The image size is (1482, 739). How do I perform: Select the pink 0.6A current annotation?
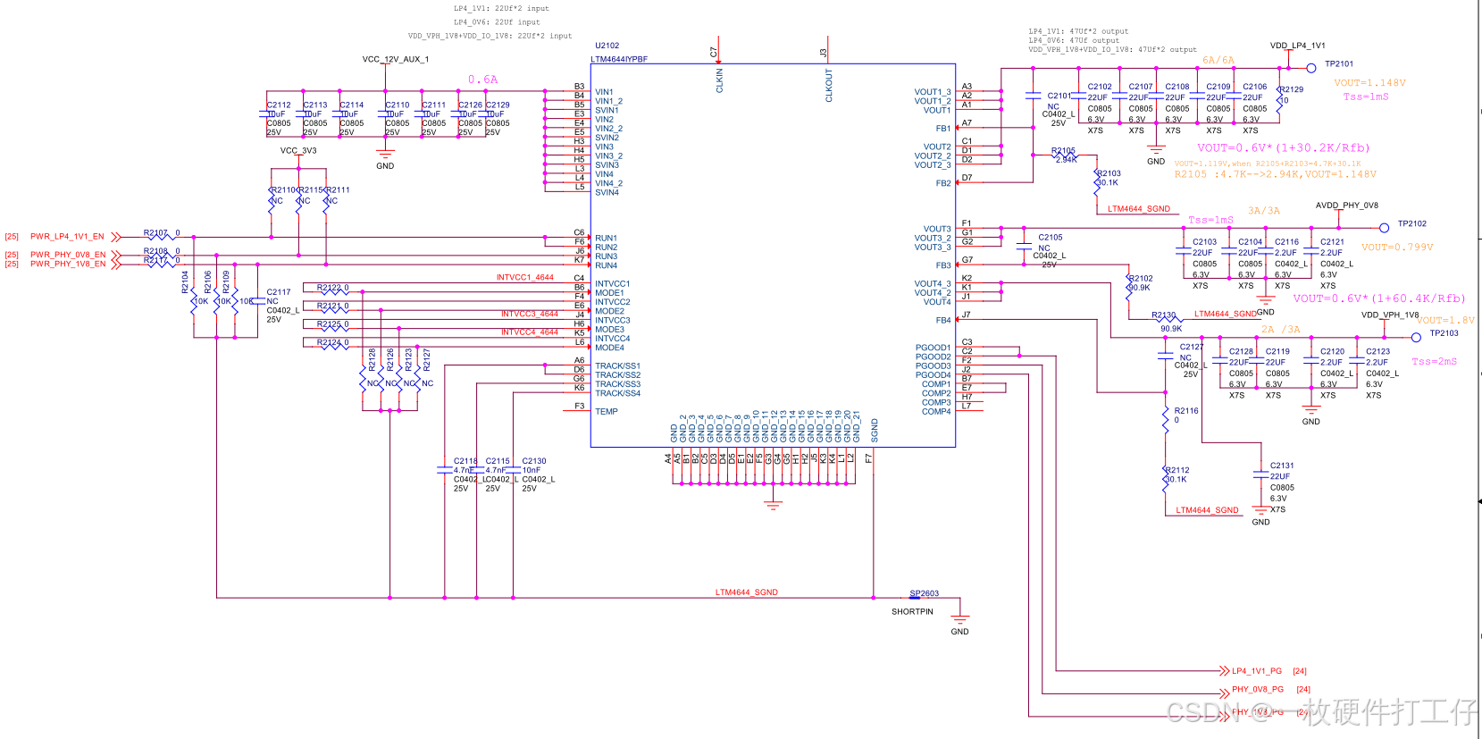coord(483,80)
